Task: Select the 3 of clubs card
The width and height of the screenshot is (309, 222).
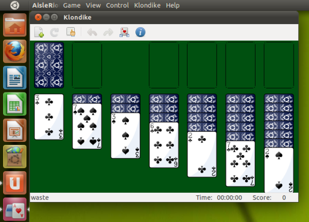Action: (x=49, y=117)
